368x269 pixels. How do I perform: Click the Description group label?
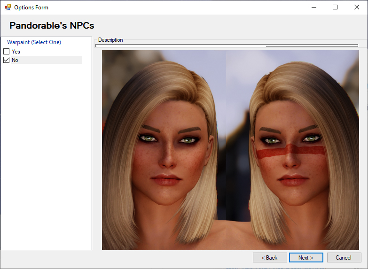(x=110, y=40)
